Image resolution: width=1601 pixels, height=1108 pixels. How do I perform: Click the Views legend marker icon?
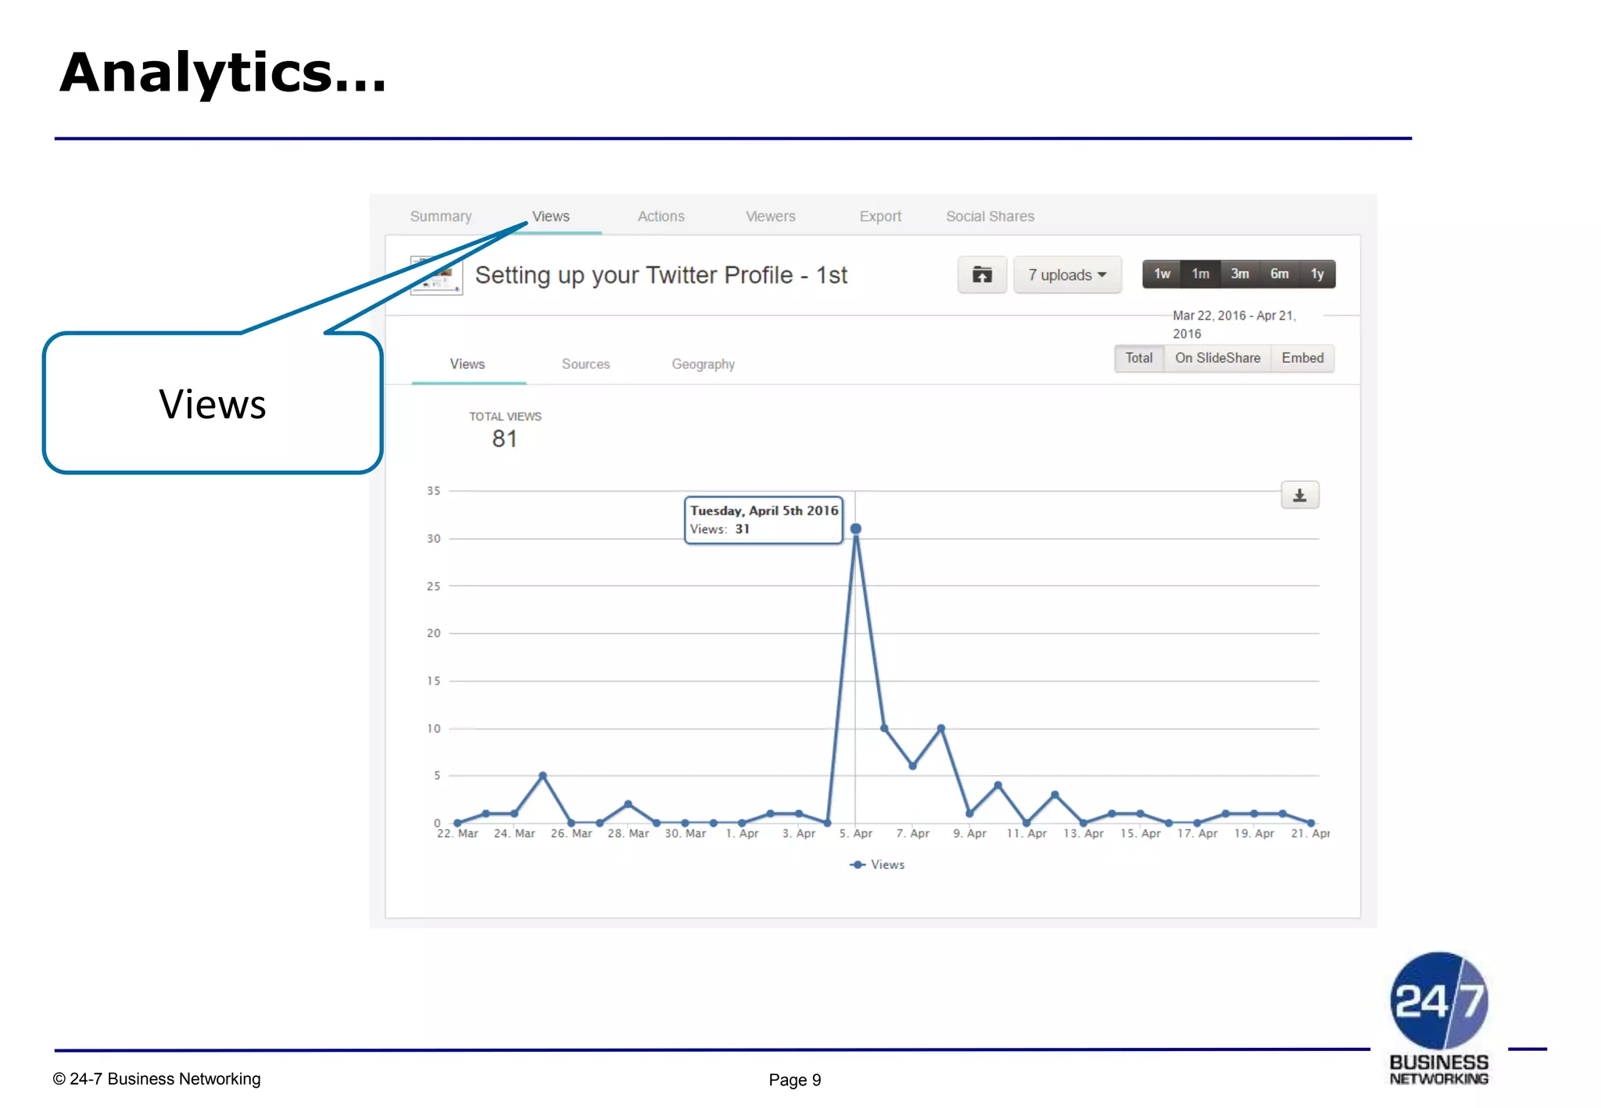point(858,864)
